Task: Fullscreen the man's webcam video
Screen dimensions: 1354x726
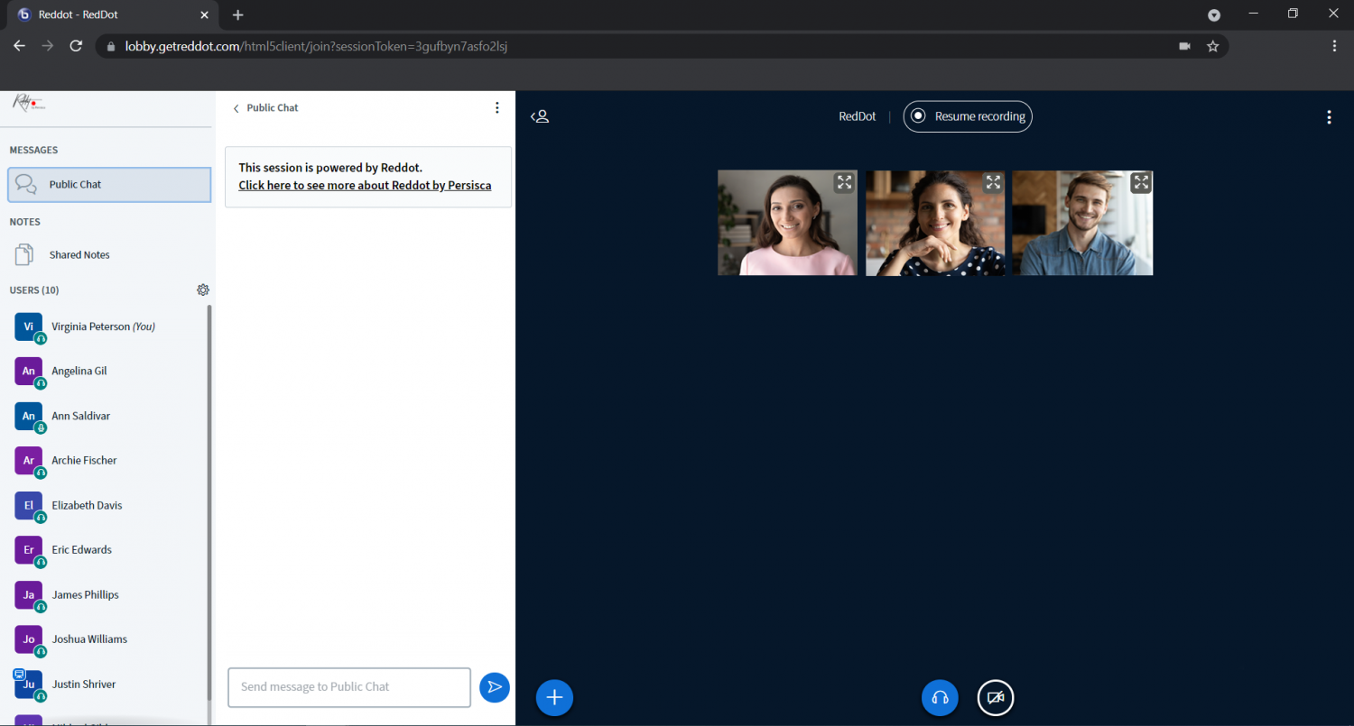Action: (1141, 183)
